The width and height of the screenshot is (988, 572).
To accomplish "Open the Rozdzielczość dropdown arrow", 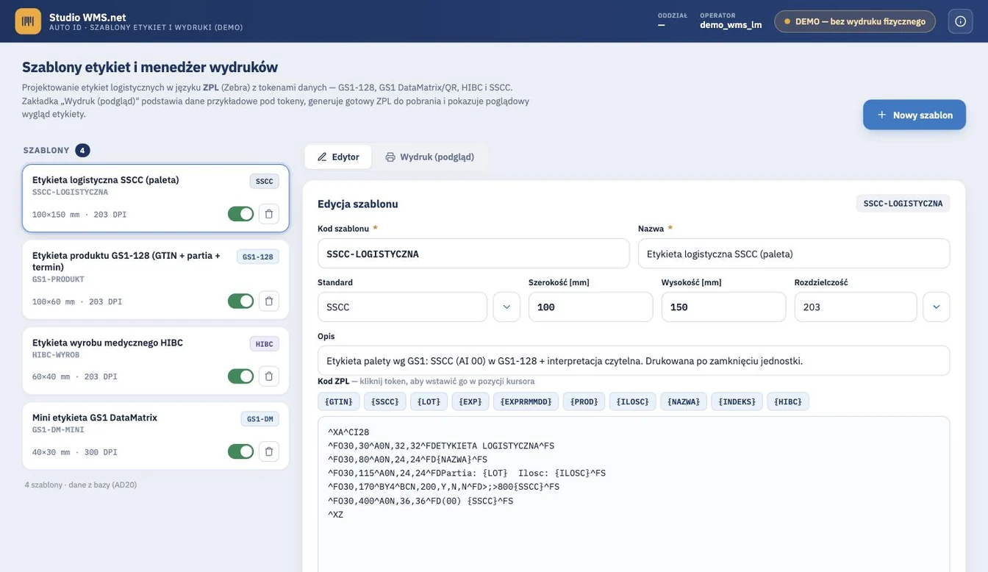I will [937, 307].
